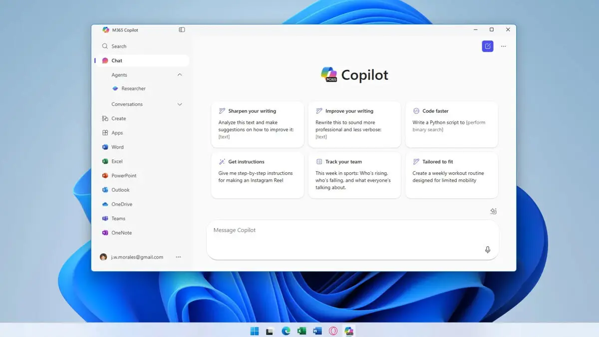Select the Code faster prompt card
Image resolution: width=599 pixels, height=337 pixels.
[x=451, y=124]
